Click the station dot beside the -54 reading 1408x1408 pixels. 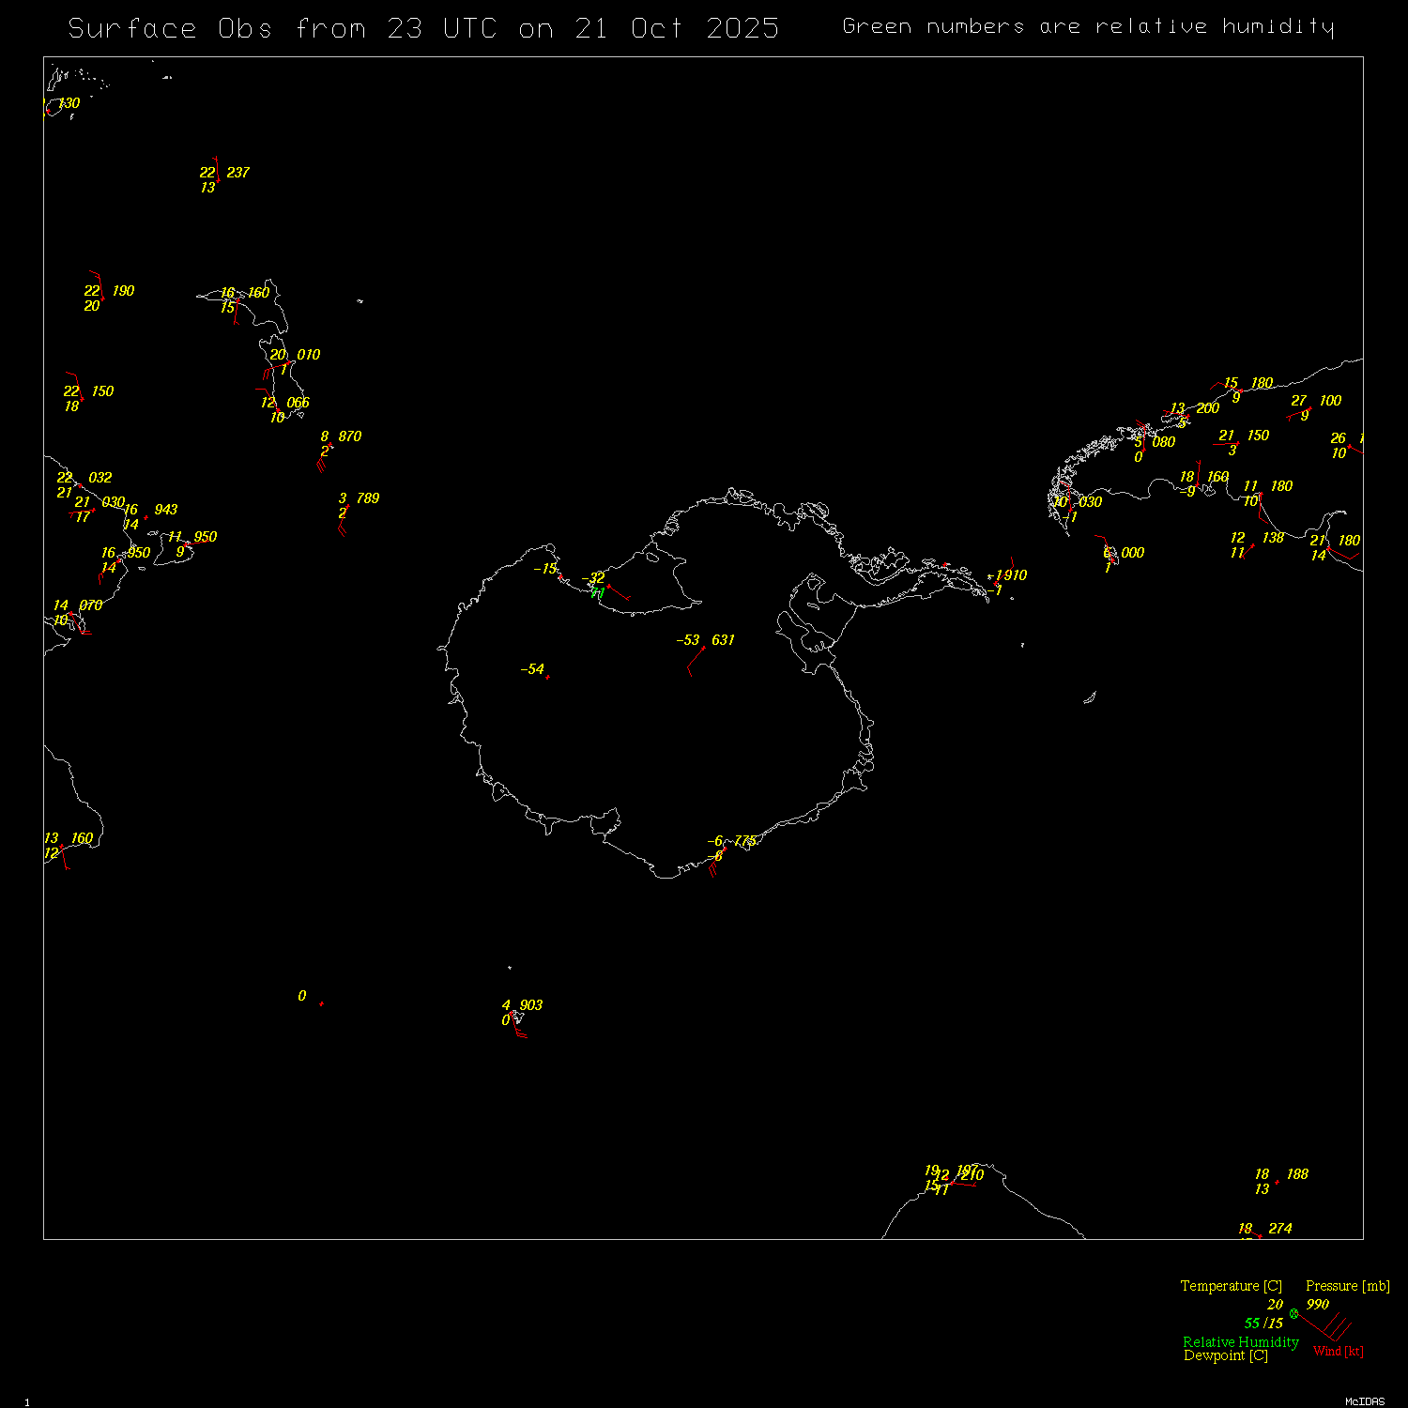(547, 677)
